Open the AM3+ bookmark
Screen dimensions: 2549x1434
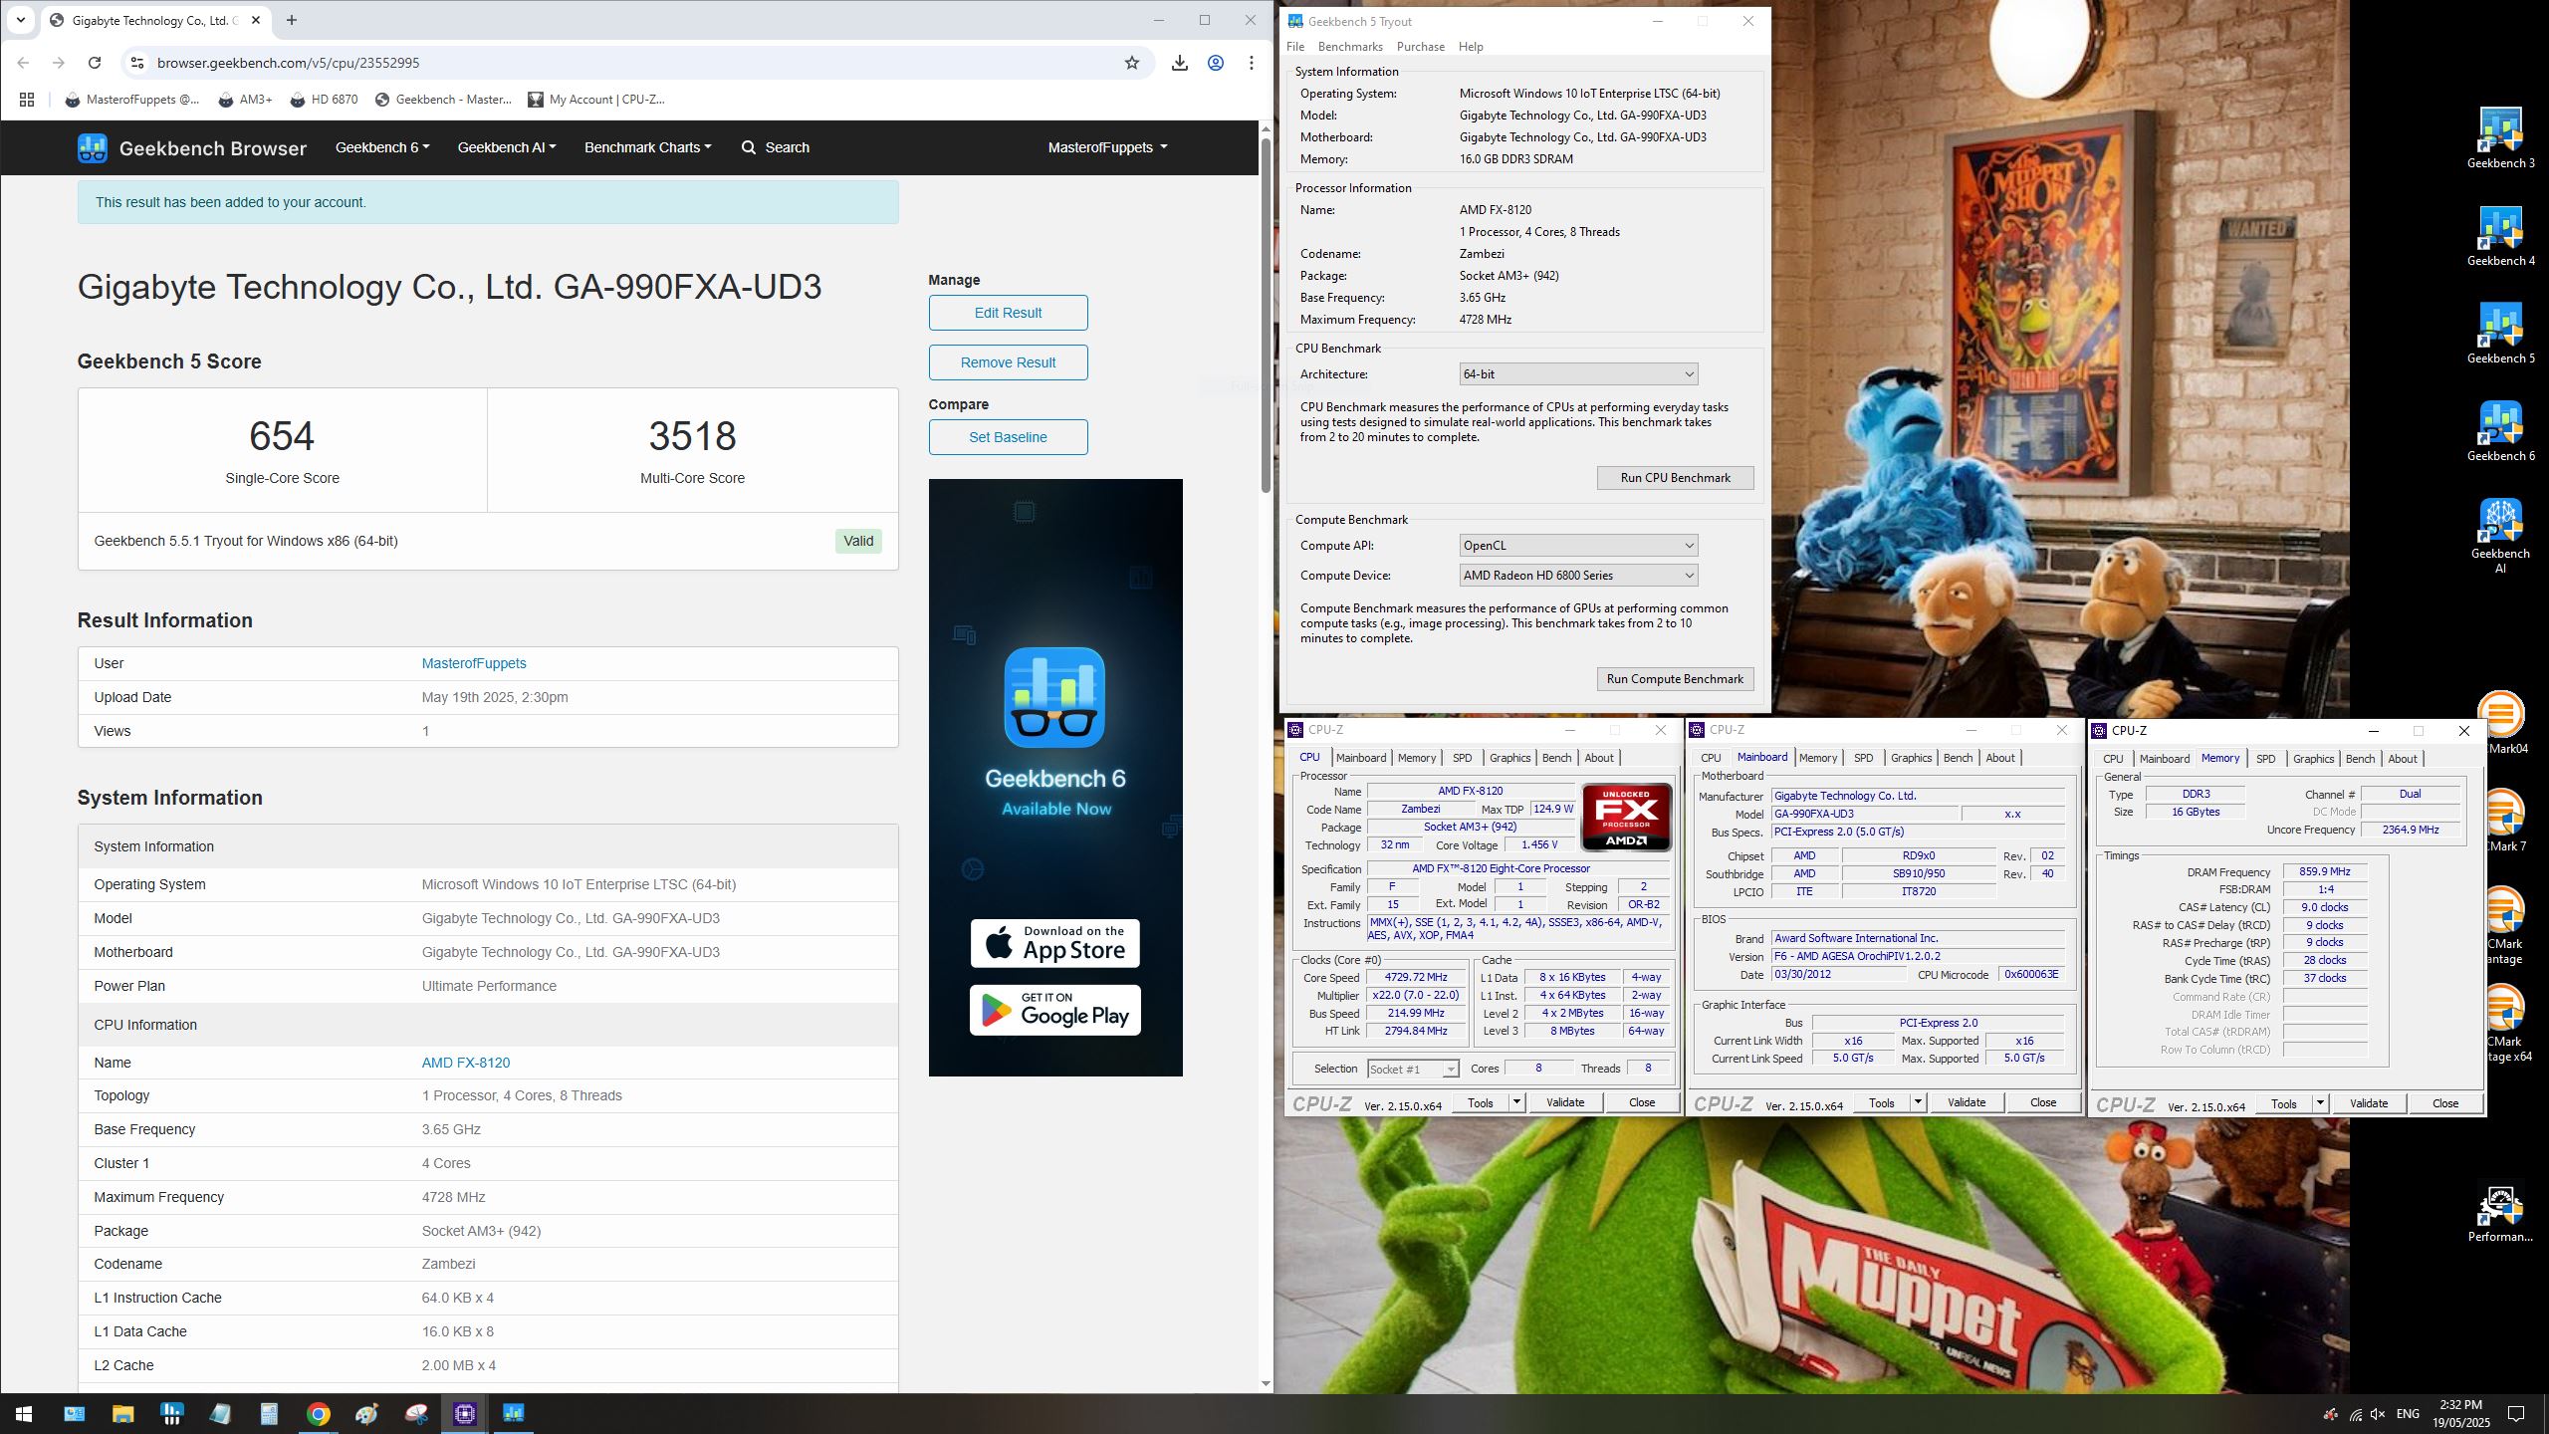coord(245,100)
